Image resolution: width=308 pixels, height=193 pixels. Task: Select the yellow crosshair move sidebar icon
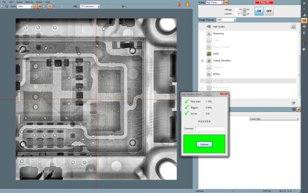[x=304, y=27]
